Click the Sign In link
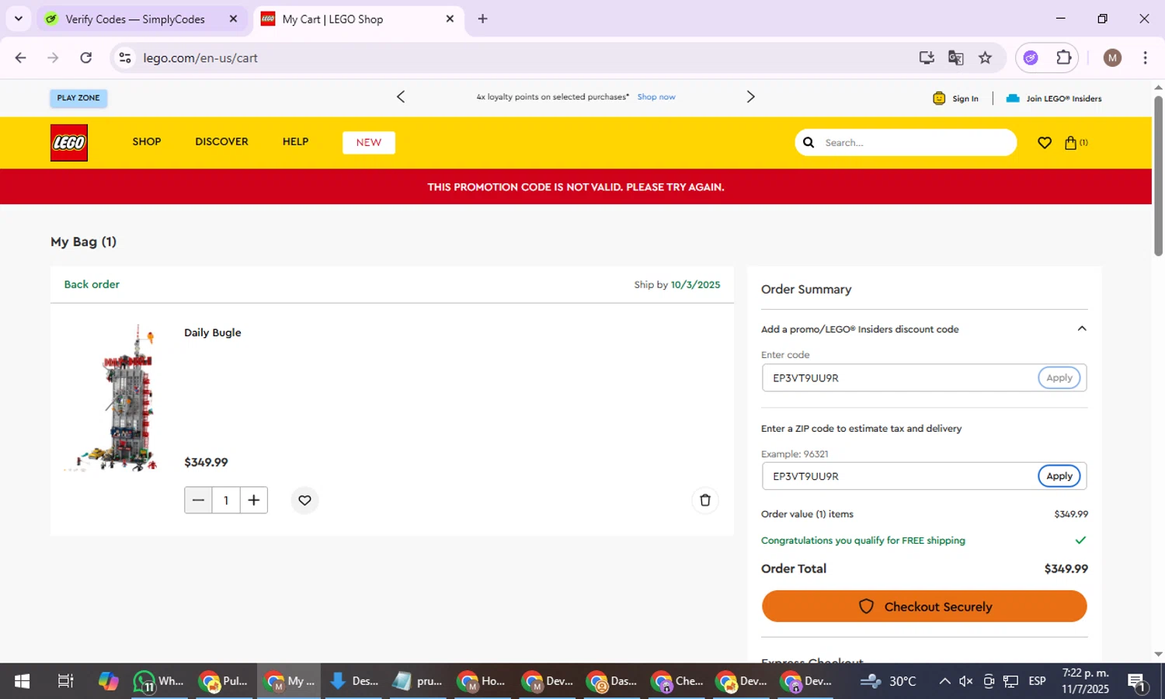 [x=955, y=99]
